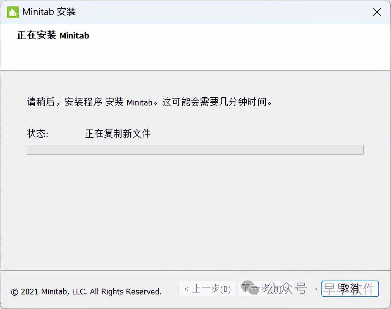Go back with 上一步(B) button
Screen dimensions: 391x309
[207, 288]
